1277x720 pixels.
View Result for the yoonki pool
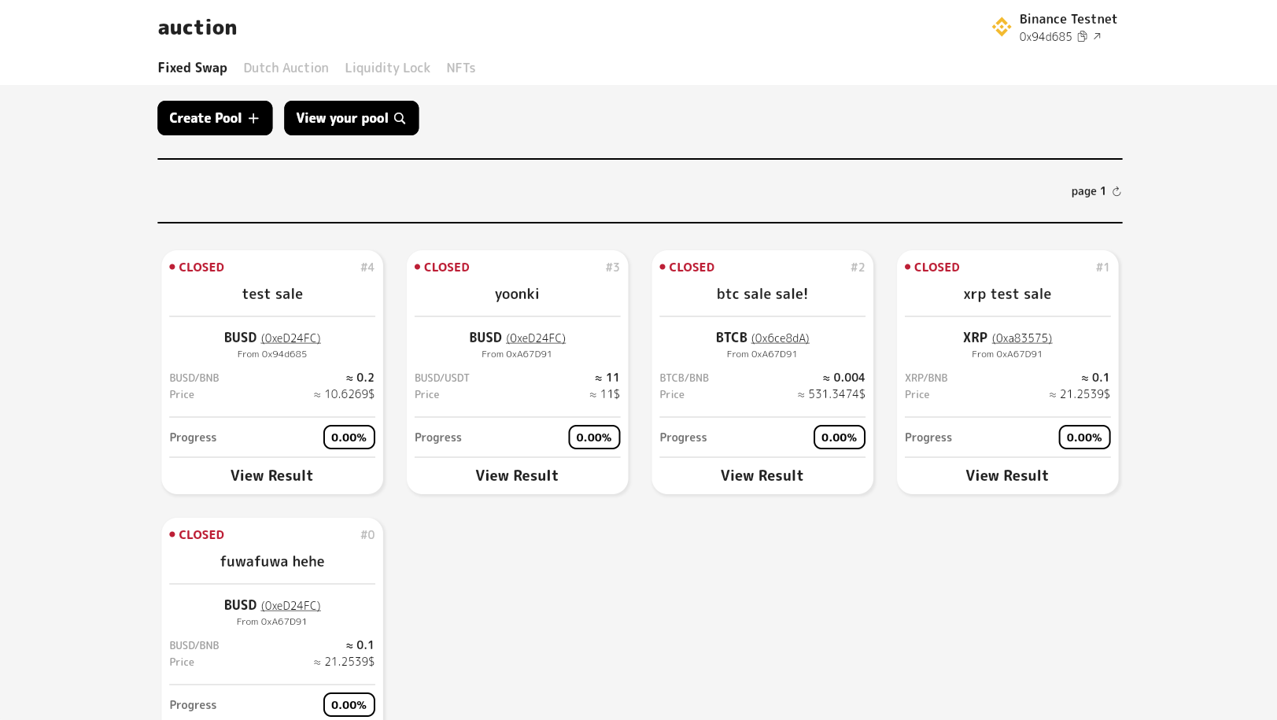[516, 475]
